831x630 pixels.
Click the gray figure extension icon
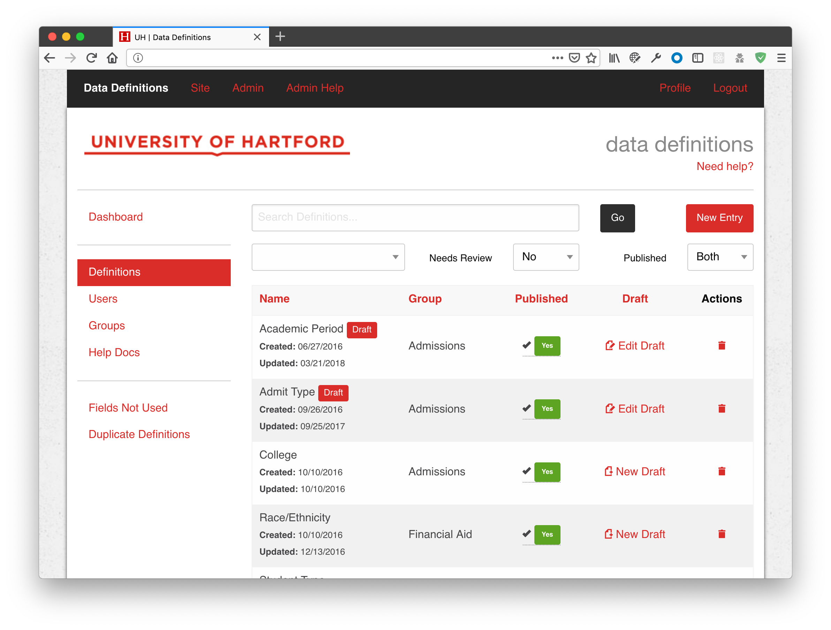pos(739,58)
